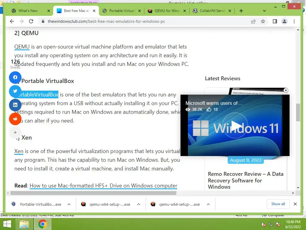Close the CollabVM Server tab
This screenshot has width=306, height=230.
(230, 11)
